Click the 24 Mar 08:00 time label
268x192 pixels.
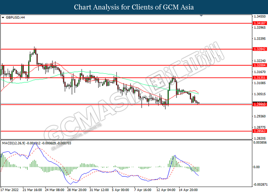[55, 190]
